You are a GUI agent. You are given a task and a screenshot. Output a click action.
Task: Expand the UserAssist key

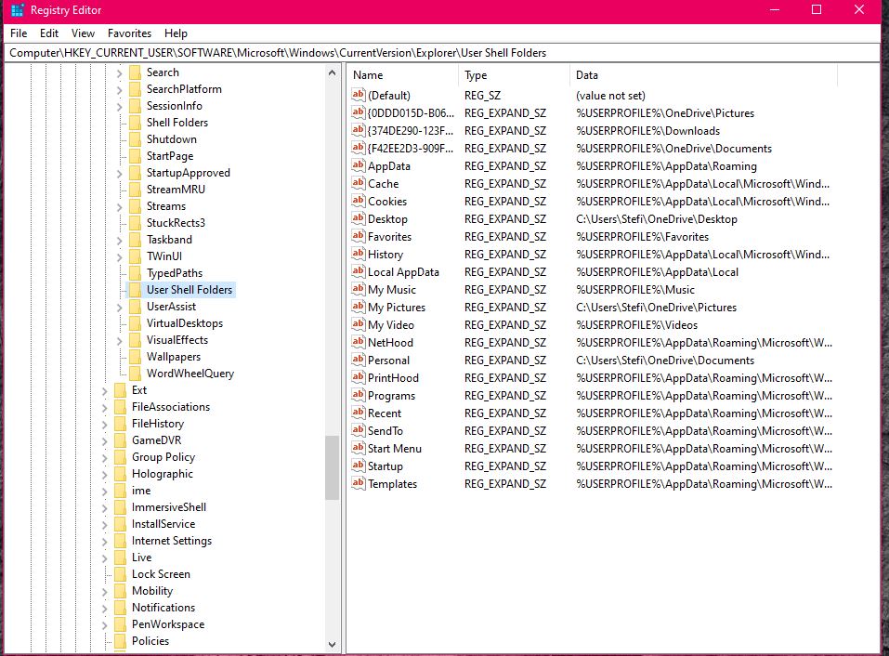coord(119,308)
